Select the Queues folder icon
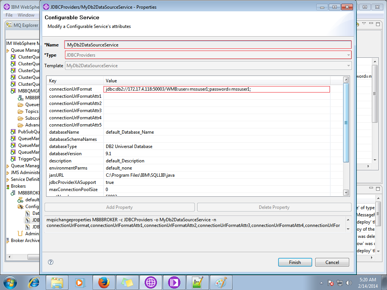The image size is (387, 290). pos(20,105)
